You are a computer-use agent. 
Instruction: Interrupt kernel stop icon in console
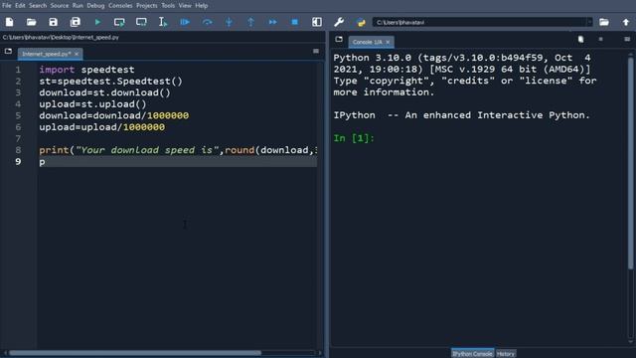click(x=600, y=39)
